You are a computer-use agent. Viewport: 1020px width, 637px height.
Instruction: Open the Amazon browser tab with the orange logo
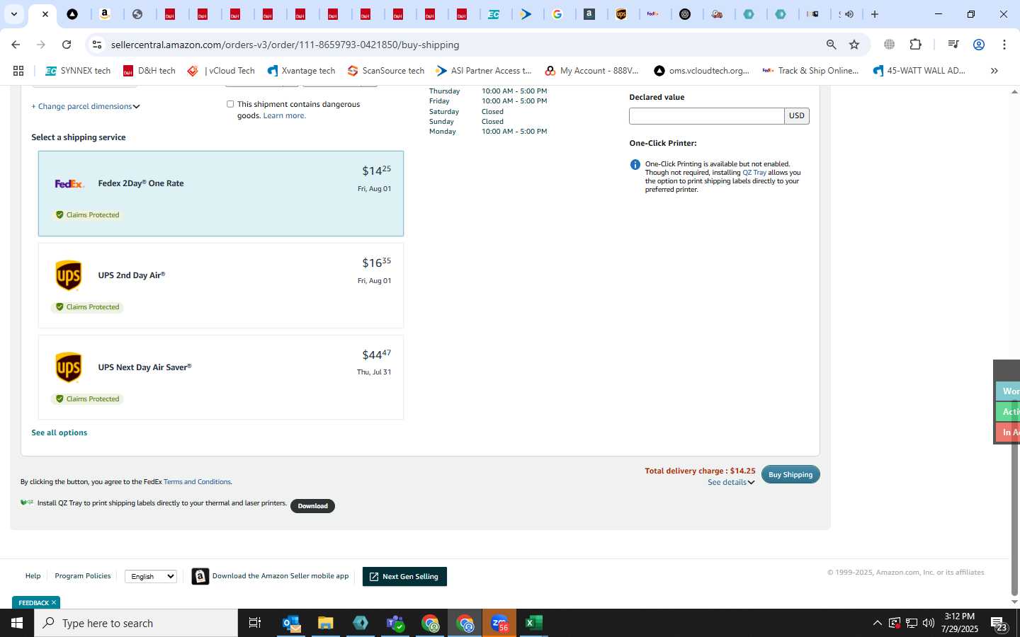pos(105,14)
